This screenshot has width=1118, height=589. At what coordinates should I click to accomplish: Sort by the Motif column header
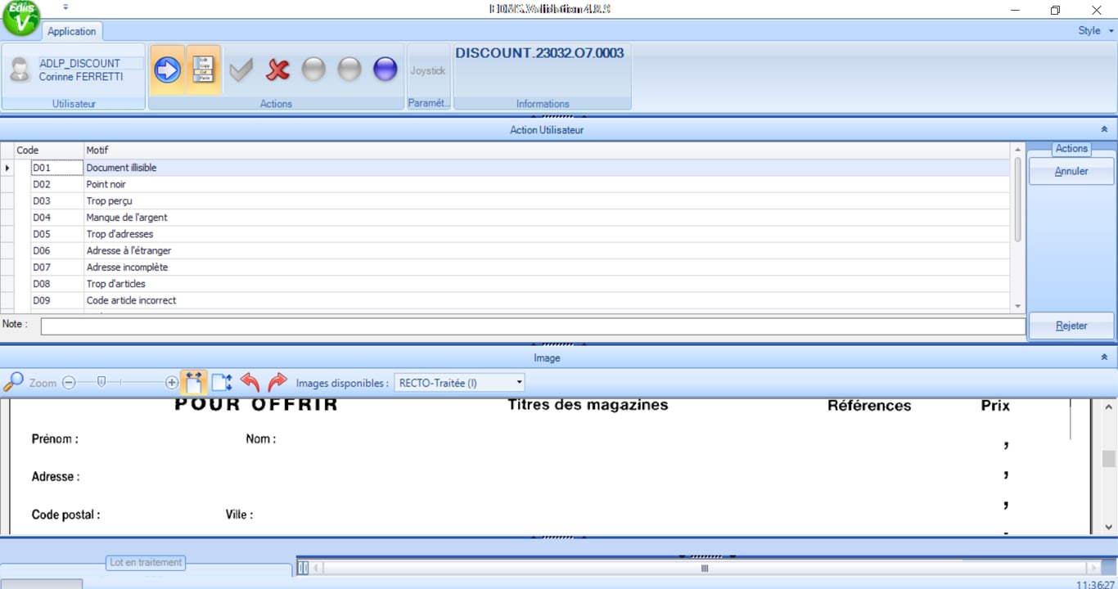coord(548,151)
